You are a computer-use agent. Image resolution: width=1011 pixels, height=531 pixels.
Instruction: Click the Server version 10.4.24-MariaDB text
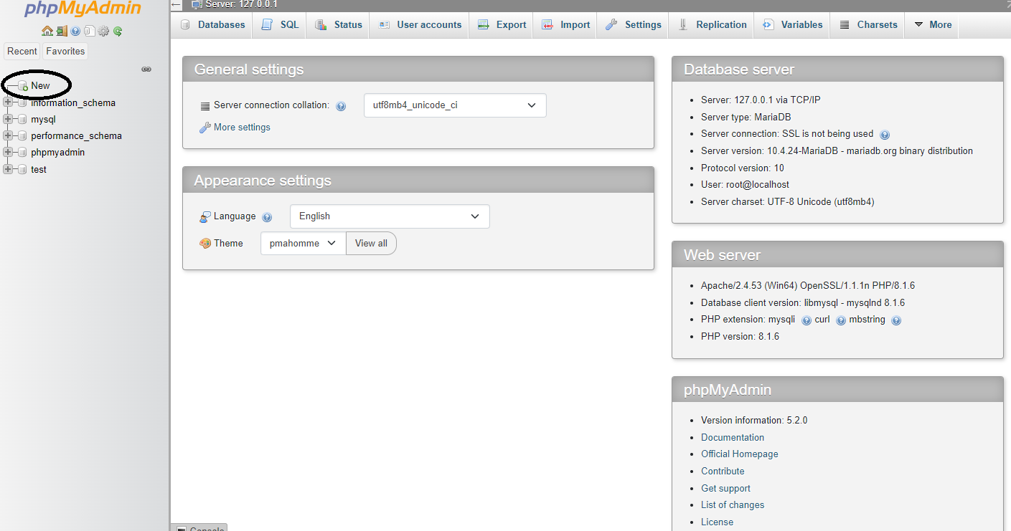coord(837,151)
